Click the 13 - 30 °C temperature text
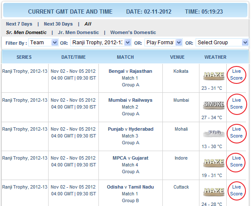 click(x=212, y=146)
